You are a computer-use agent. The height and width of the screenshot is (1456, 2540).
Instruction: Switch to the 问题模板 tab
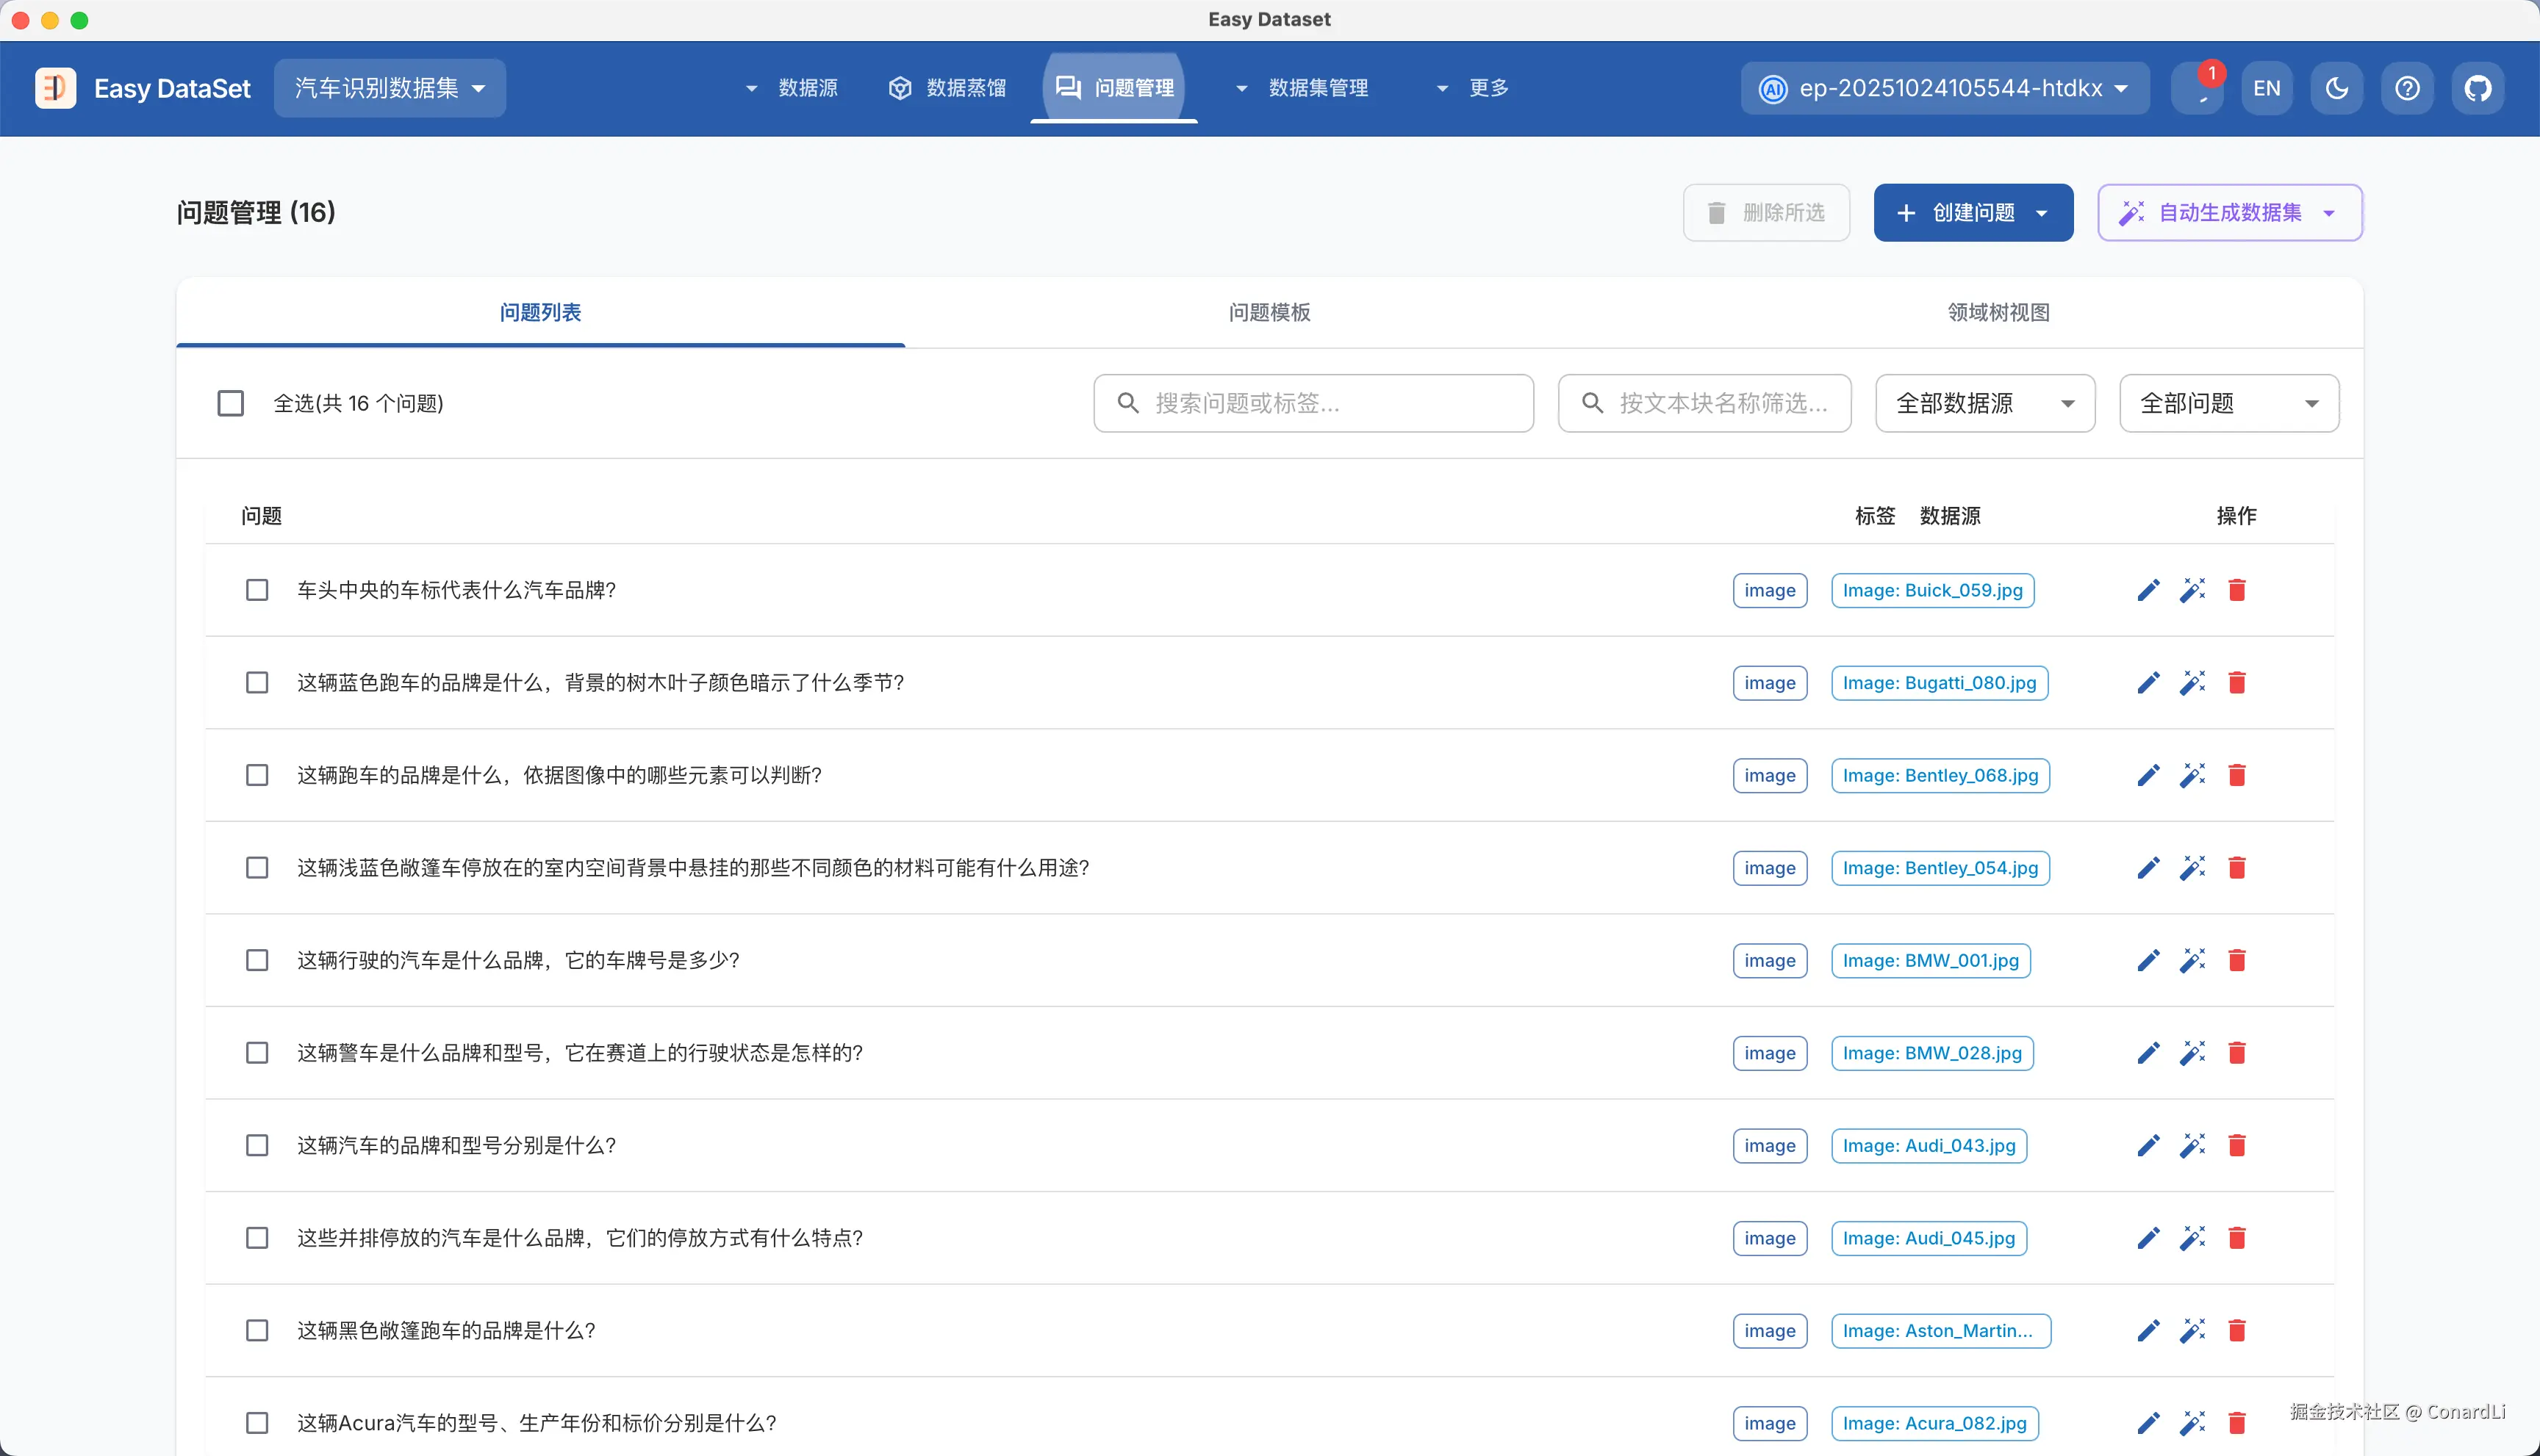click(x=1269, y=312)
